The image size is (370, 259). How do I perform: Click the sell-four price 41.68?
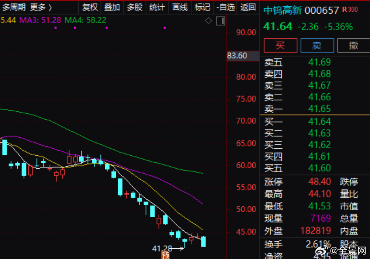pyautogui.click(x=319, y=74)
